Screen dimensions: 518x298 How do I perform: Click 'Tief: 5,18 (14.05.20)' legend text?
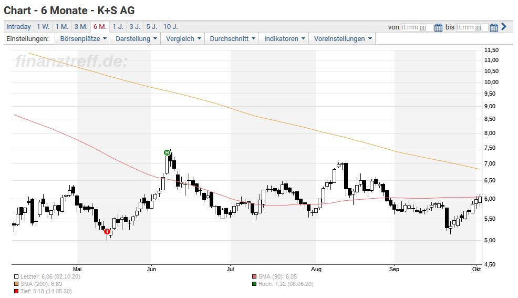coord(46,291)
